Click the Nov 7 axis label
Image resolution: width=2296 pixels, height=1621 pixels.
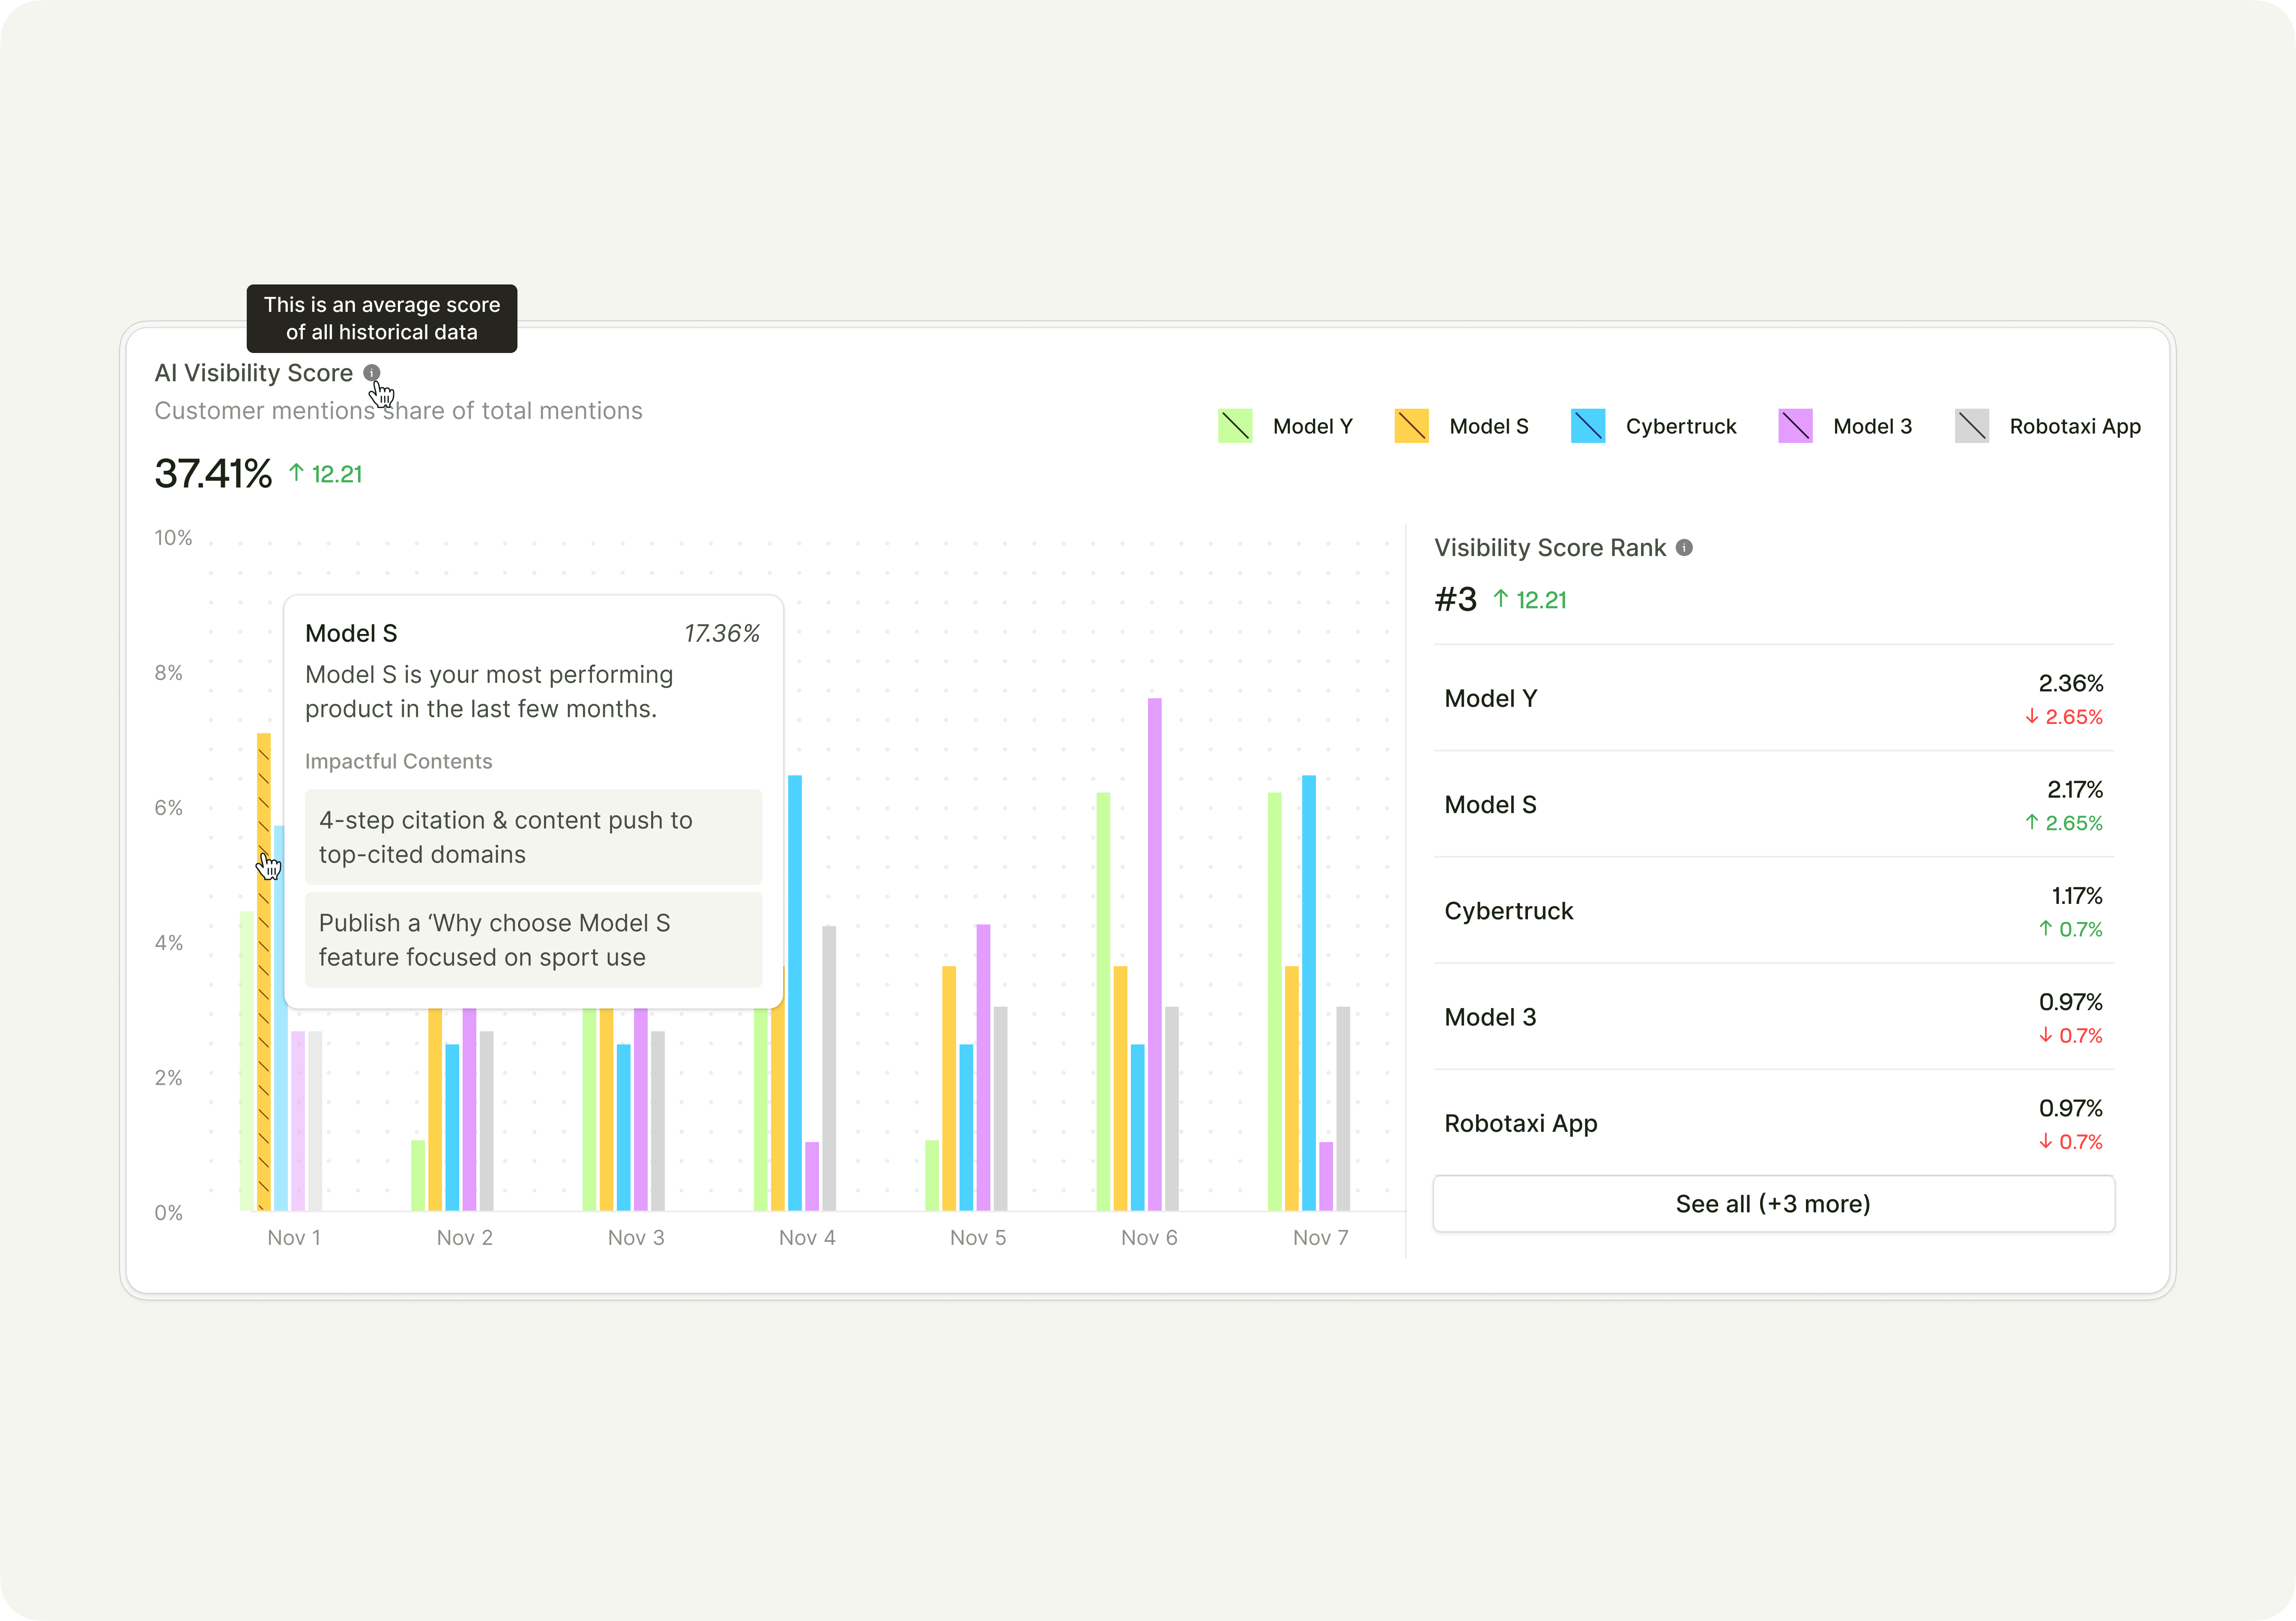pyautogui.click(x=1320, y=1238)
